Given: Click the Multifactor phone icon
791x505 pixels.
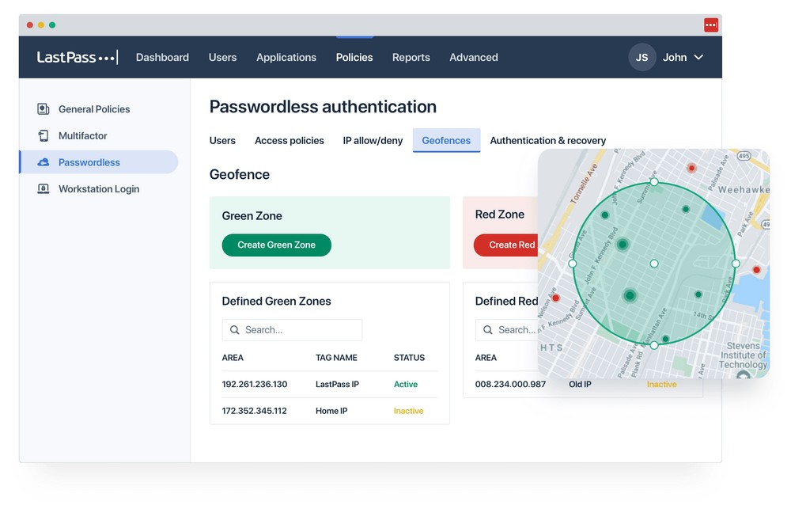Looking at the screenshot, I should (x=44, y=136).
